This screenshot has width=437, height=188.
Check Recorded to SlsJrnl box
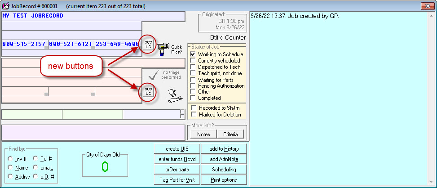194,108
